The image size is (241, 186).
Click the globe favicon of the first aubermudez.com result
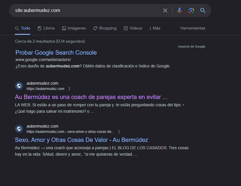pyautogui.click(x=19, y=86)
